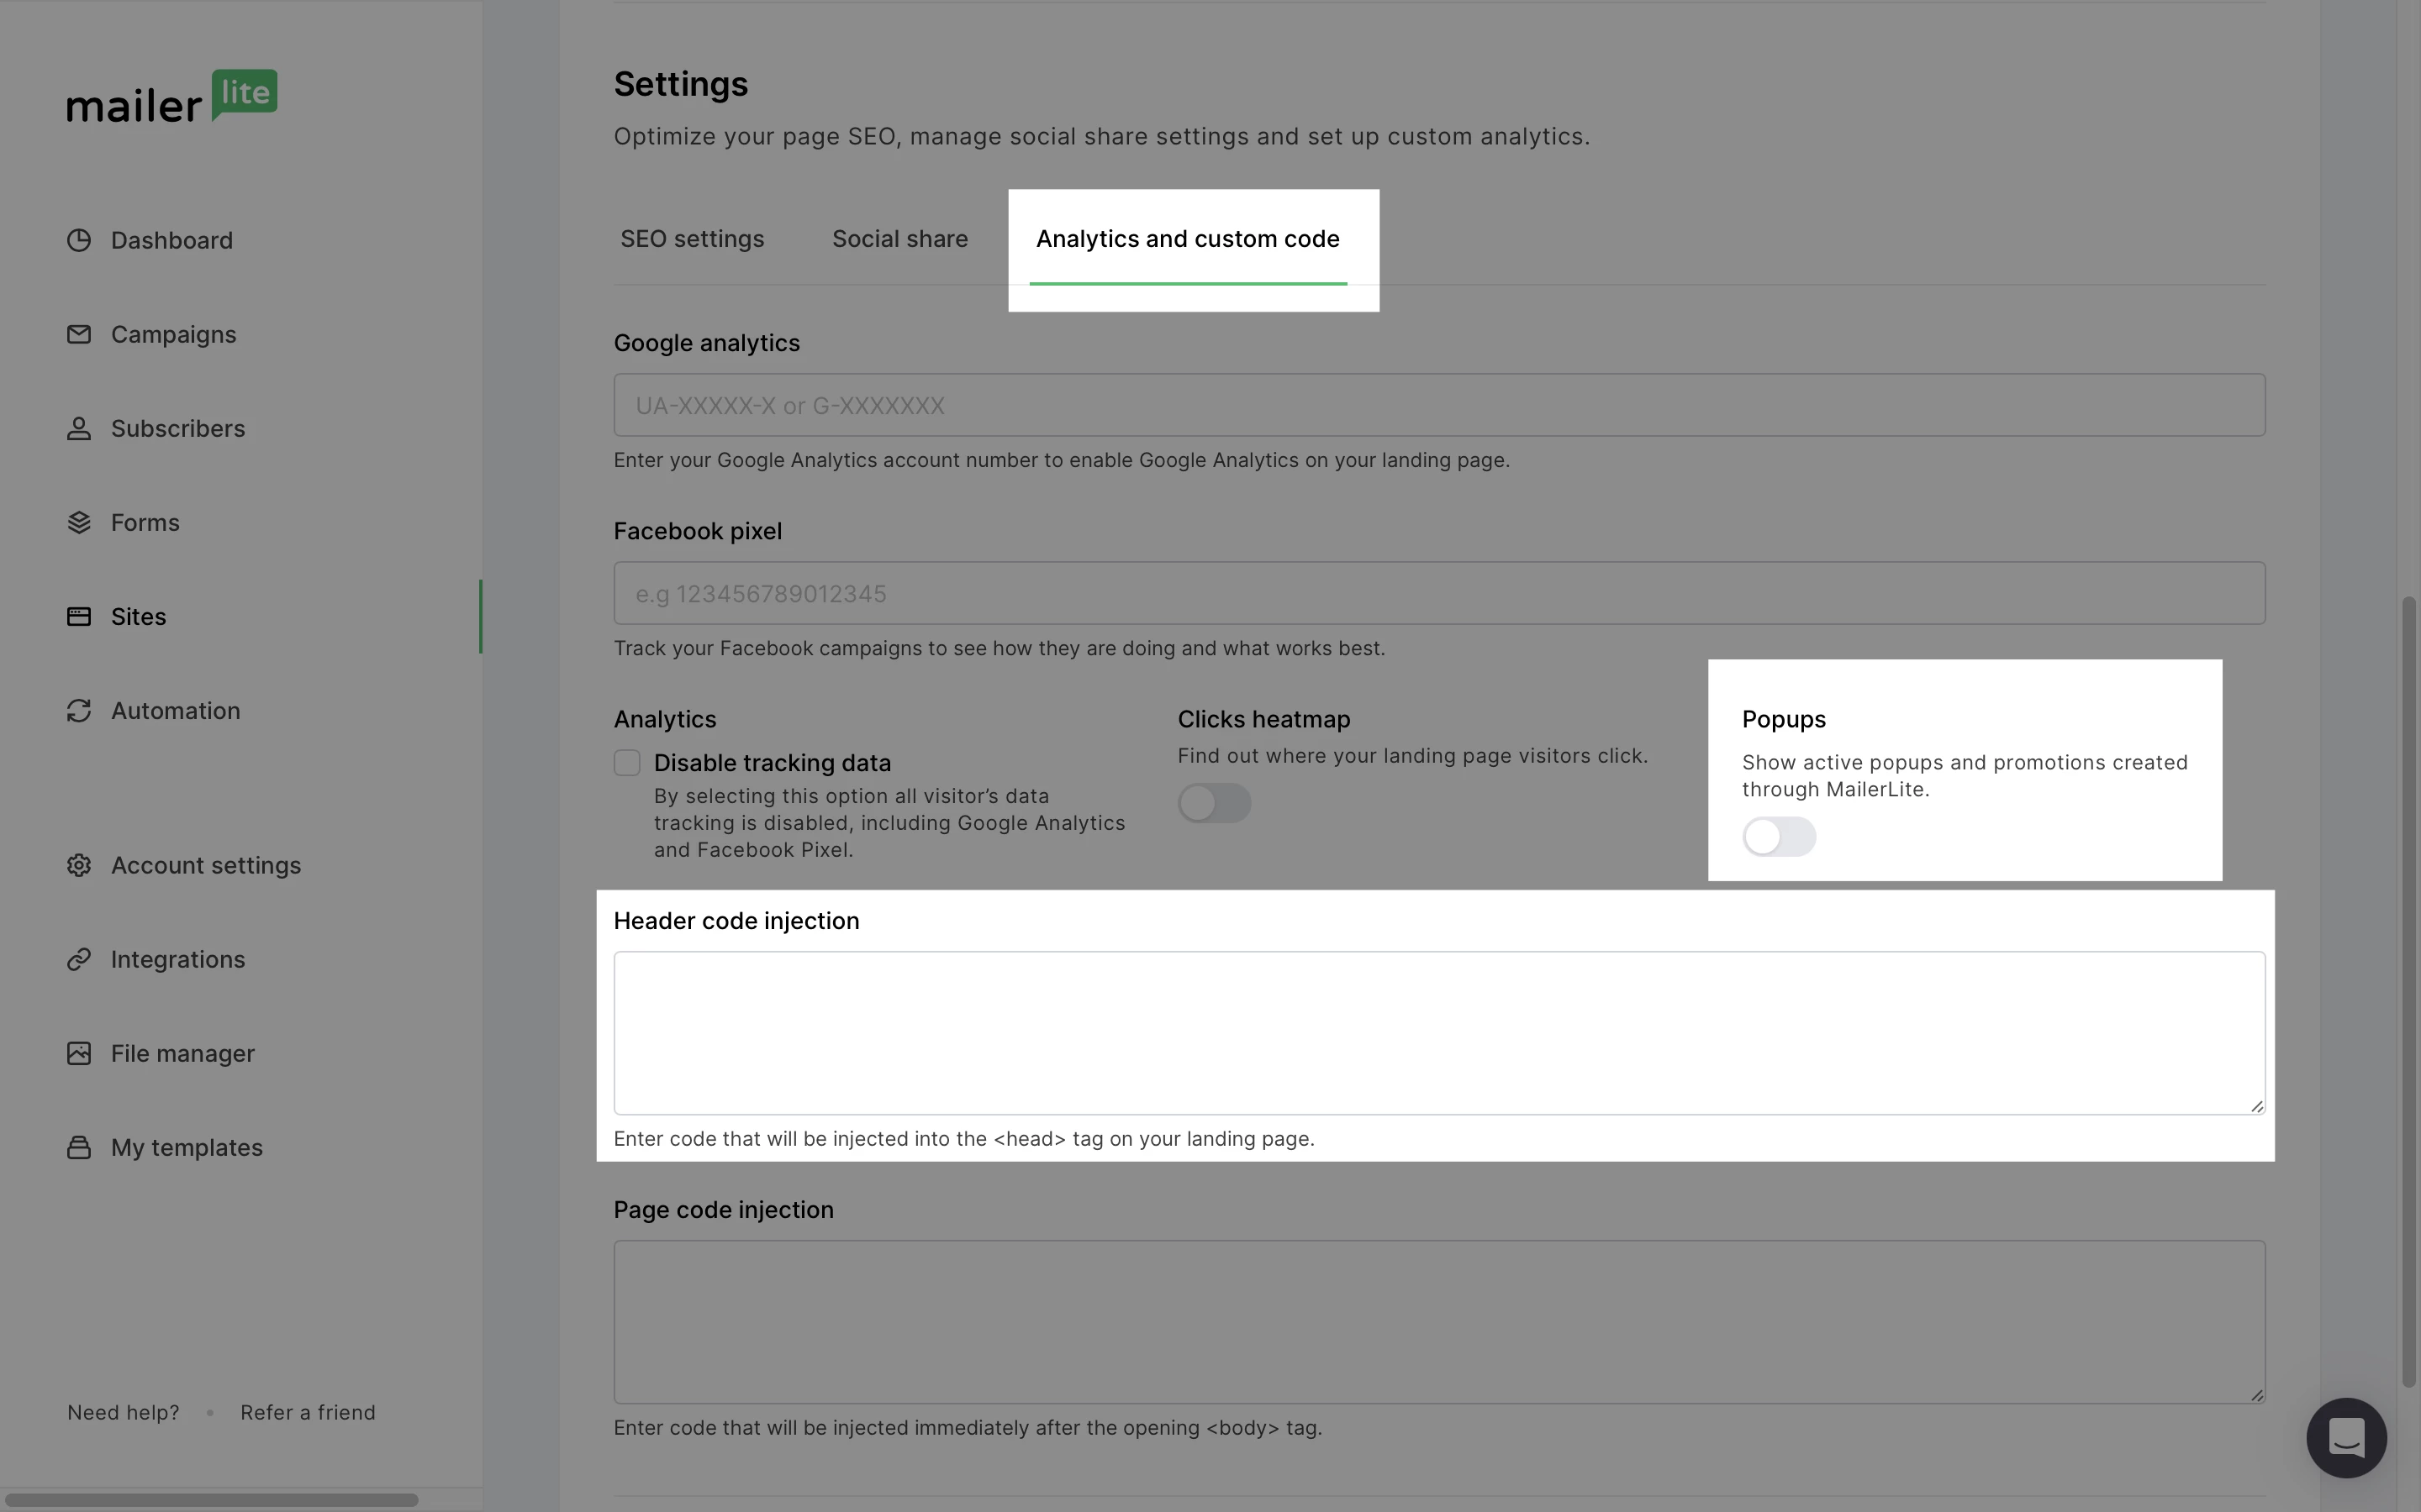
Task: Click the Account settings gear icon
Action: pyautogui.click(x=79, y=865)
